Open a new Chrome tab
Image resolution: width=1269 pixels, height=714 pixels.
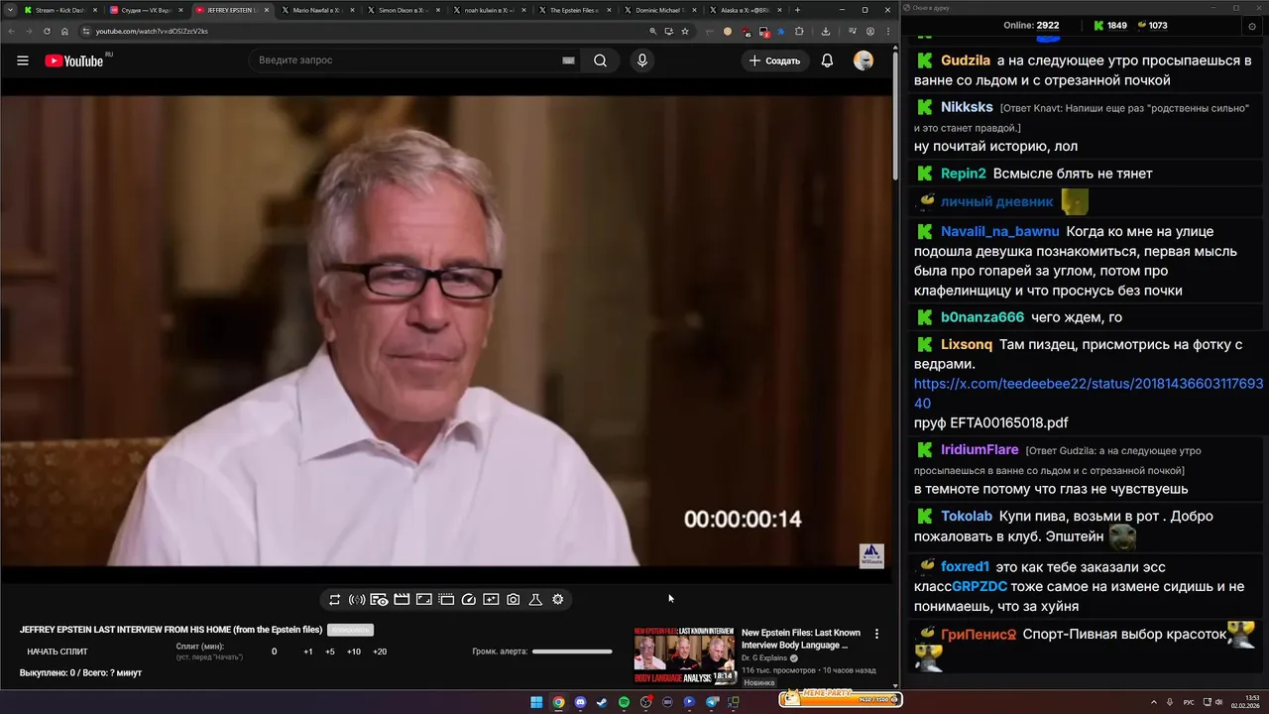[797, 10]
